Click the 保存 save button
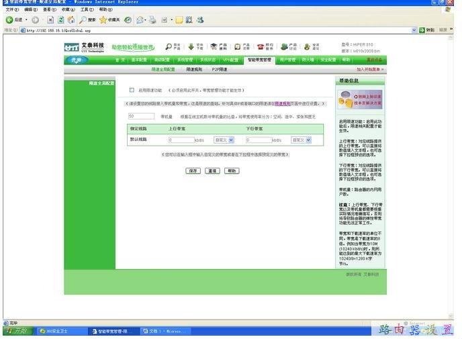 click(193, 171)
